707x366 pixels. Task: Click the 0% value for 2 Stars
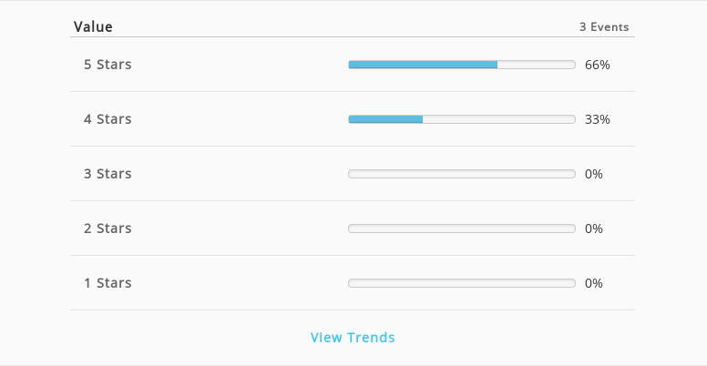[594, 229]
